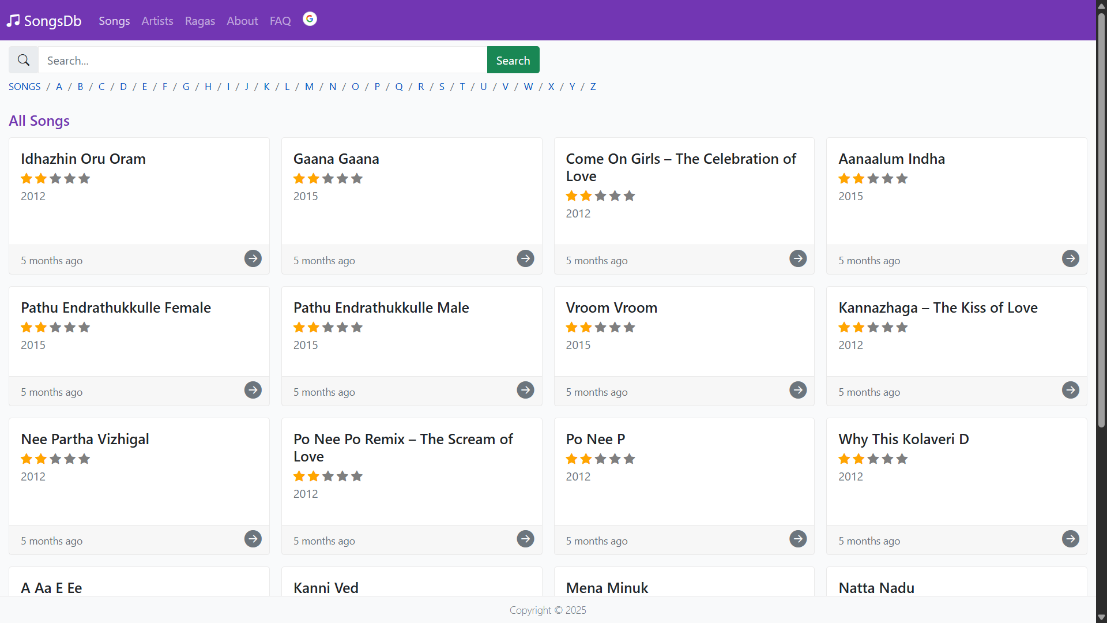Open Po Nee Po Remix arrow icon

tap(525, 539)
